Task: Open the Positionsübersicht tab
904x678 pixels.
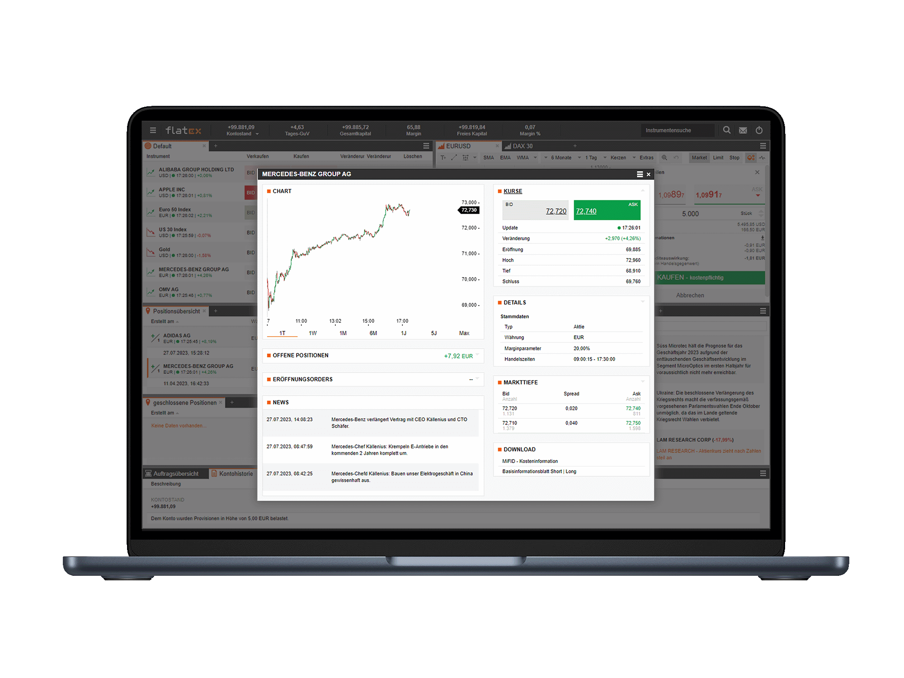Action: (x=176, y=311)
